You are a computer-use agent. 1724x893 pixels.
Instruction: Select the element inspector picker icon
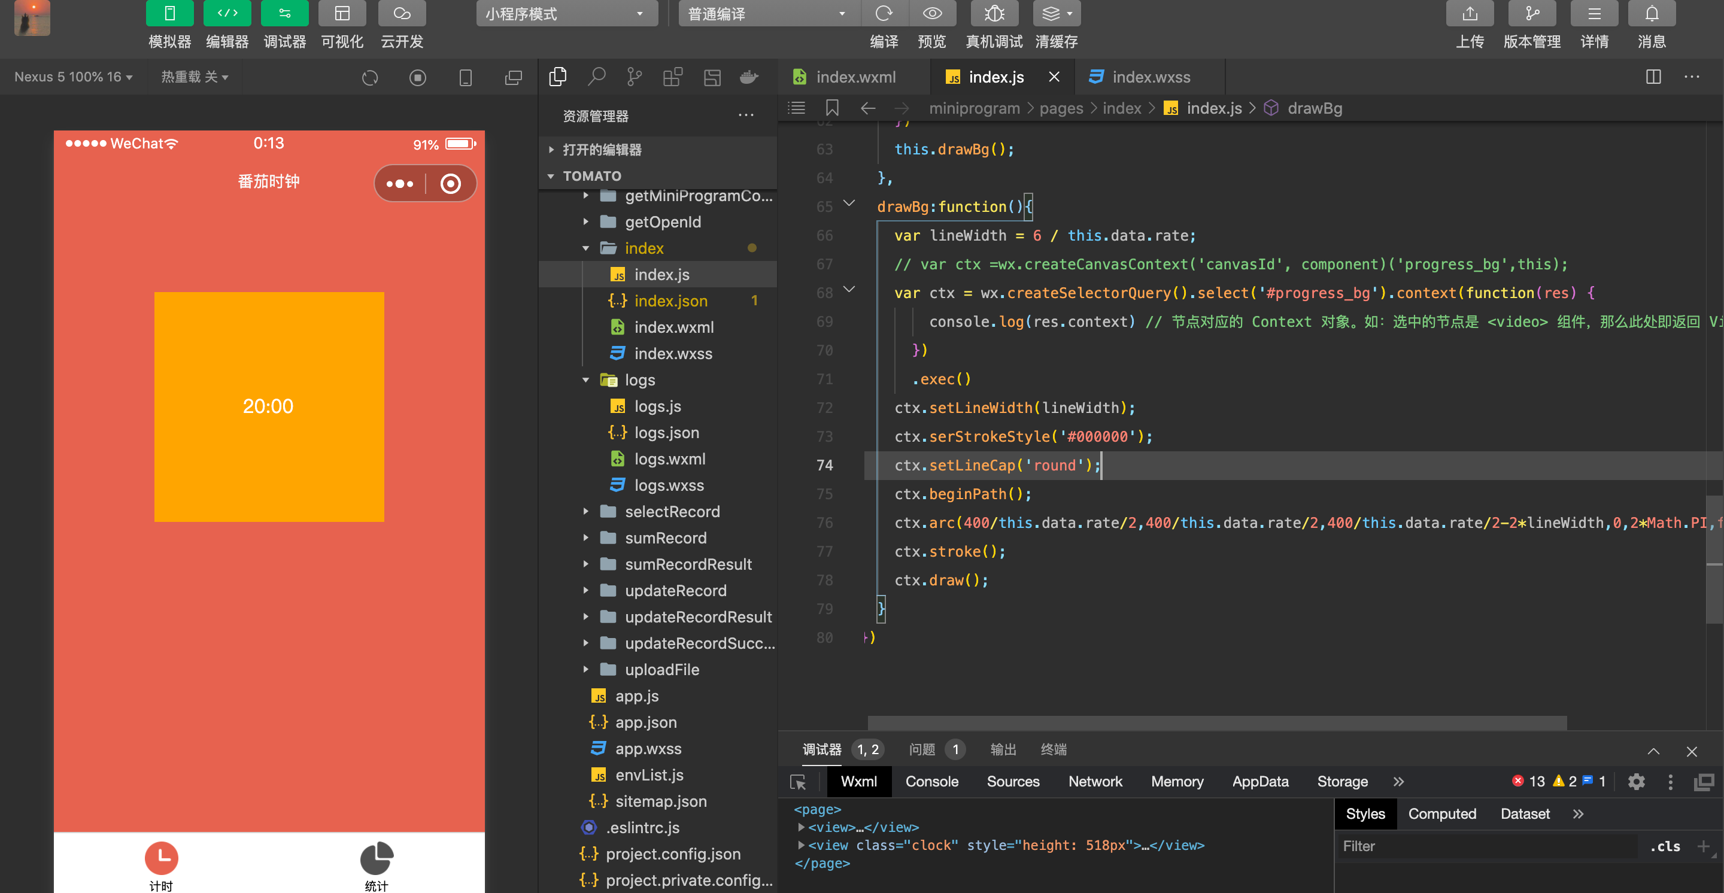pyautogui.click(x=798, y=782)
